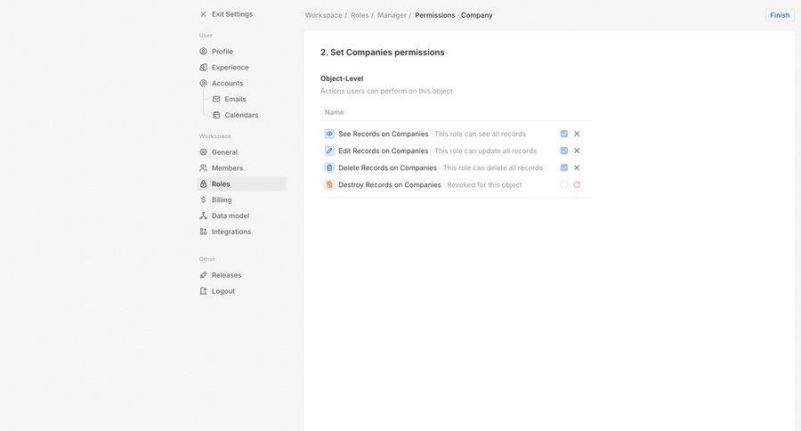Revoke Delete Records with its X icon

pyautogui.click(x=577, y=167)
